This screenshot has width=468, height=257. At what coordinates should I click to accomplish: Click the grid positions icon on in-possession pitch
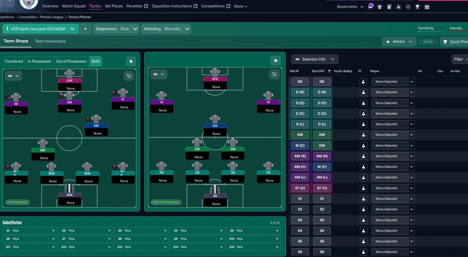[129, 76]
